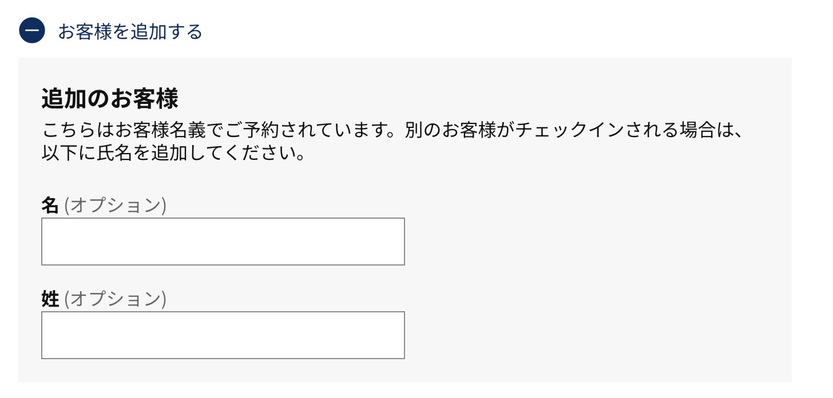Click the 姓 field label
The width and height of the screenshot is (833, 398).
50,299
